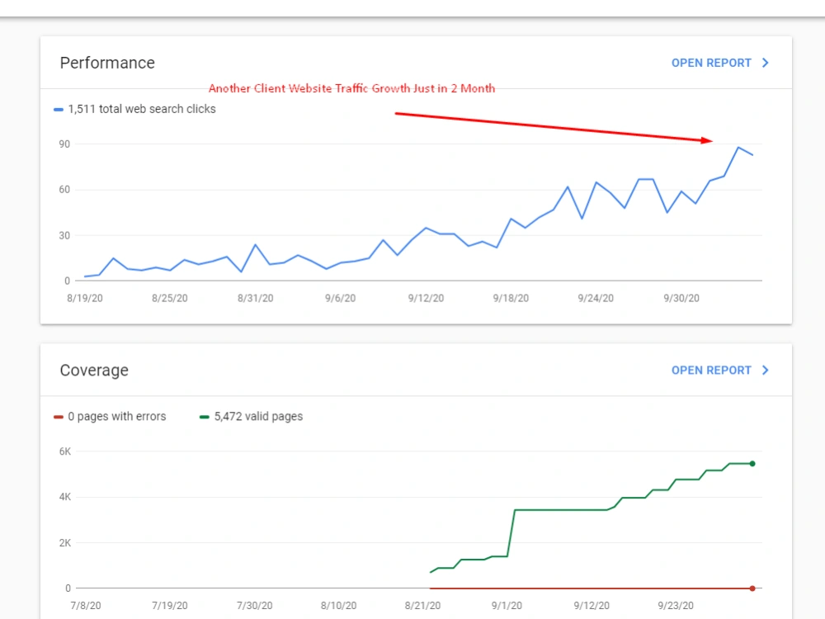Click the '1,511 total web search clicks' label

tap(142, 109)
